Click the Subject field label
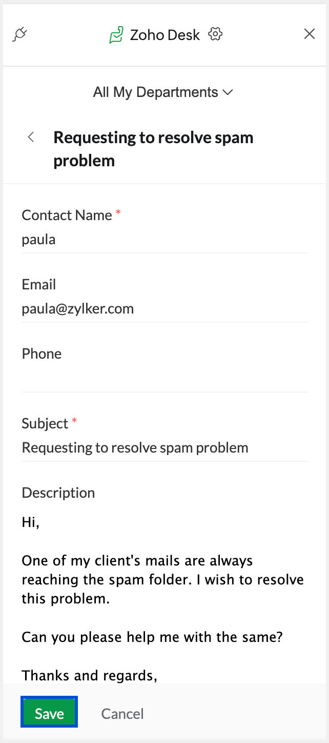Image resolution: width=329 pixels, height=743 pixels. tap(45, 423)
